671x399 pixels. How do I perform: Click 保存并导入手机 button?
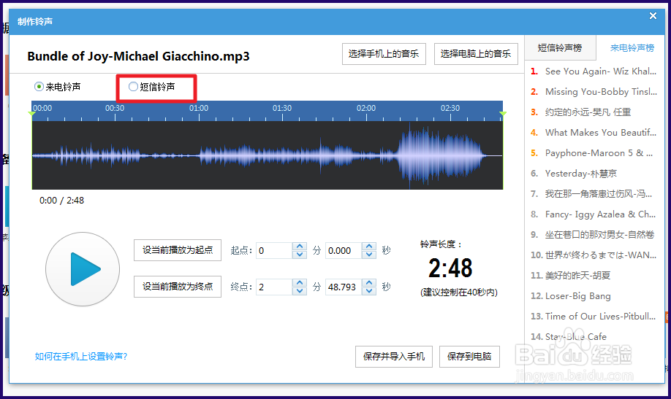click(x=394, y=356)
